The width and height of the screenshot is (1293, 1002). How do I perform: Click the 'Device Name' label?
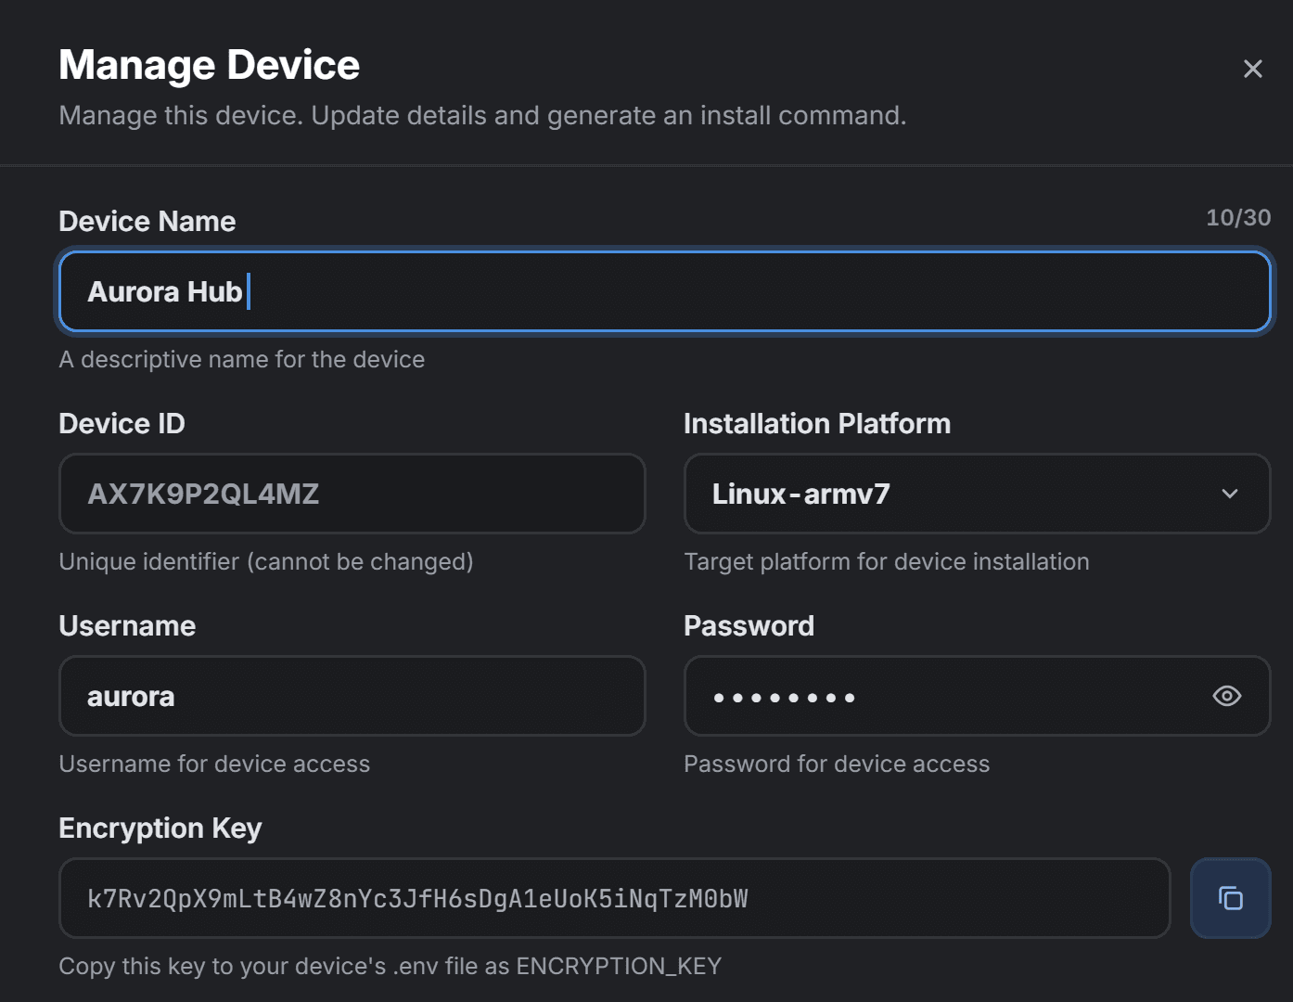[147, 221]
